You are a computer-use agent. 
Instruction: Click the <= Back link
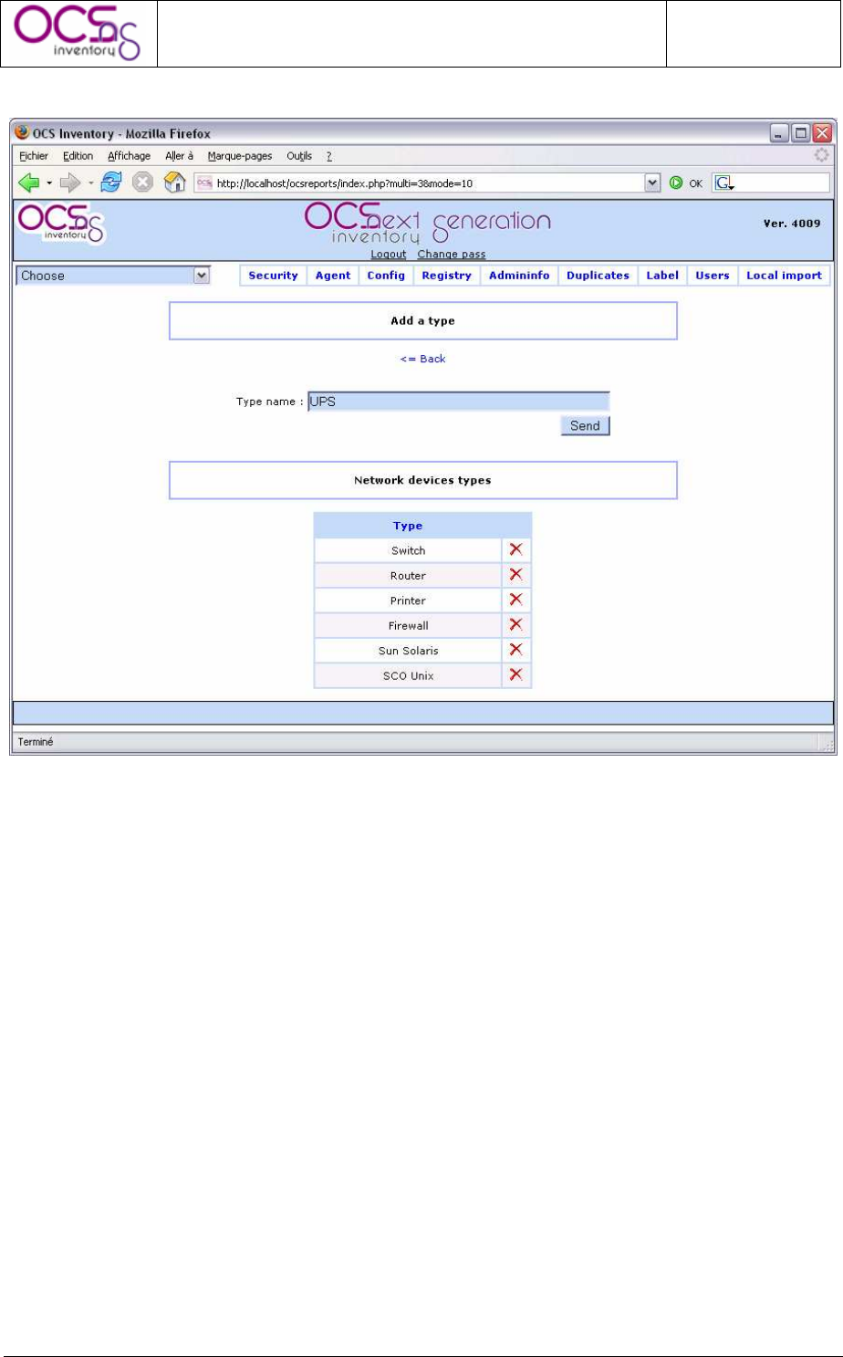[x=422, y=359]
